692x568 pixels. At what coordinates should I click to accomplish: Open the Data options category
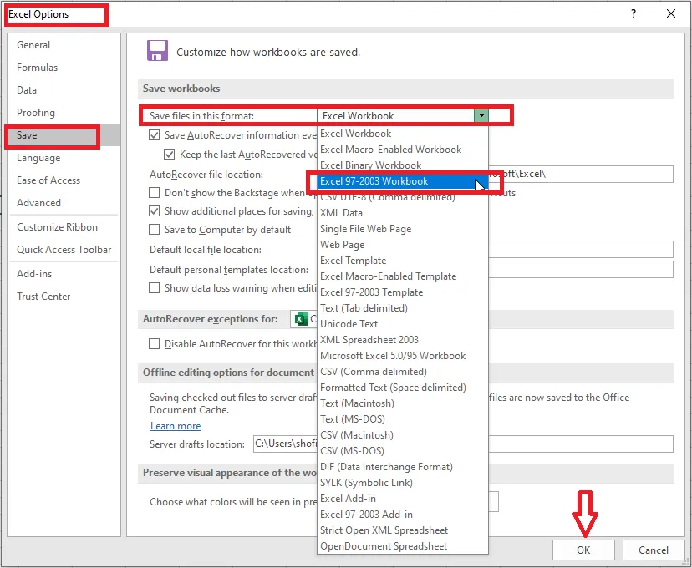pyautogui.click(x=64, y=90)
